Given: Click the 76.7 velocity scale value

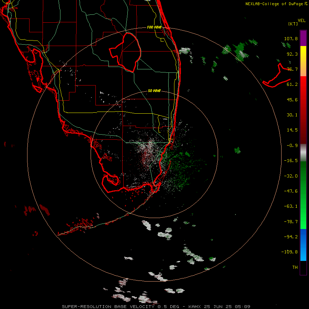Looking at the screenshot, I should [x=292, y=69].
